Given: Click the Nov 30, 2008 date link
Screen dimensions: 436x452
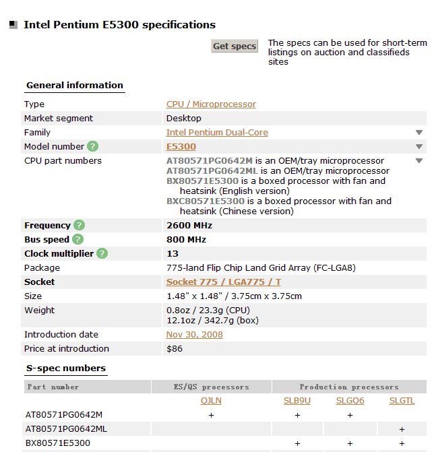Looking at the screenshot, I should [x=195, y=335].
